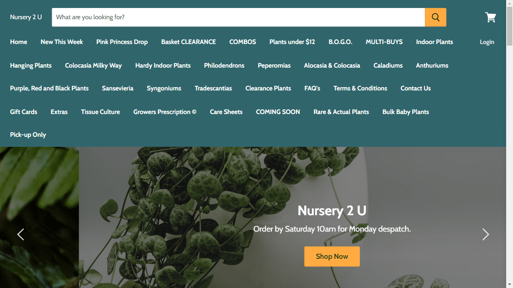Screen dimensions: 513x288
Task: Open the shopping cart icon
Action: (491, 17)
